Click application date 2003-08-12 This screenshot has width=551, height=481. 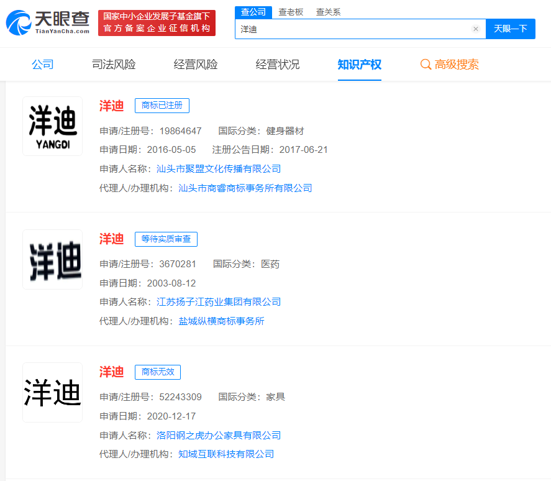(x=171, y=283)
